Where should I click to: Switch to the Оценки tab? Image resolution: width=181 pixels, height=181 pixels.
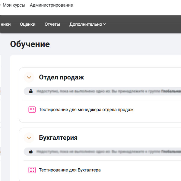tap(27, 24)
